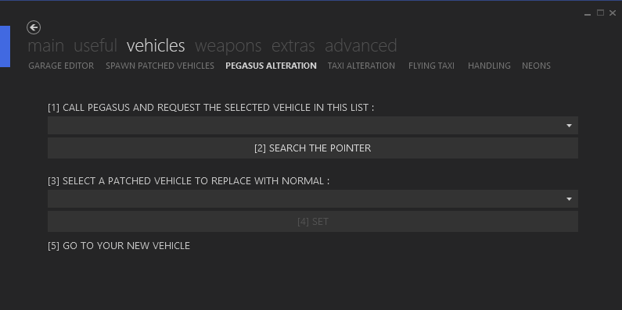Switch to the main section
Image resolution: width=622 pixels, height=310 pixels.
[x=45, y=46]
